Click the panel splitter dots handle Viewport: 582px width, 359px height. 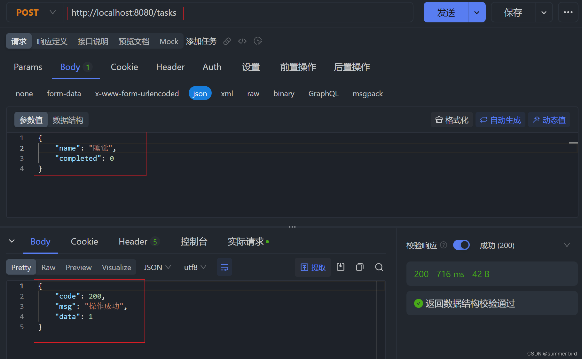[x=292, y=227]
